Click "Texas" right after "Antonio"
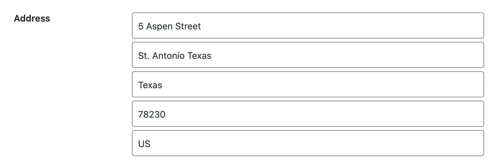495x166 pixels. pyautogui.click(x=199, y=56)
